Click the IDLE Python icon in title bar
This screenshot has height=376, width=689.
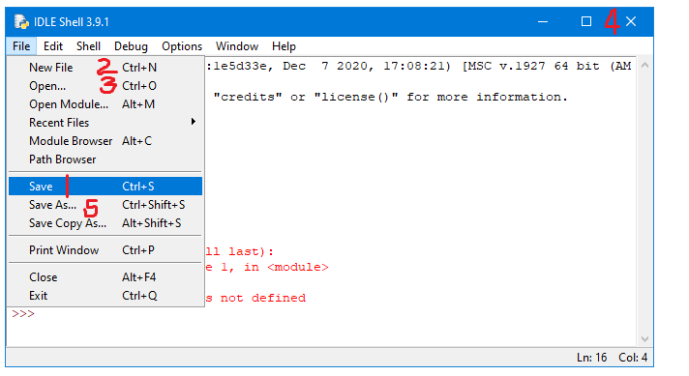[x=20, y=21]
